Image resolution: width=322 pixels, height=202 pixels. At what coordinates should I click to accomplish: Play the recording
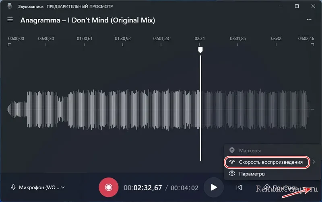coord(214,187)
